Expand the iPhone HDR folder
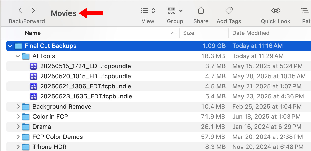The width and height of the screenshot is (311, 151). click(18, 147)
